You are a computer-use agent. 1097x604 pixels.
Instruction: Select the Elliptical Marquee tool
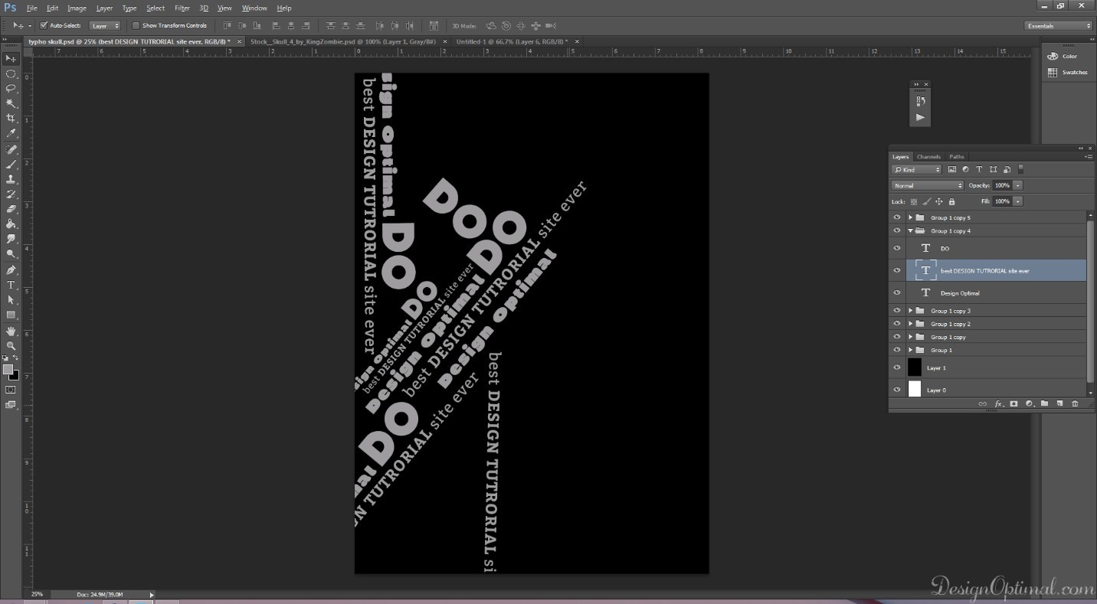[x=11, y=74]
